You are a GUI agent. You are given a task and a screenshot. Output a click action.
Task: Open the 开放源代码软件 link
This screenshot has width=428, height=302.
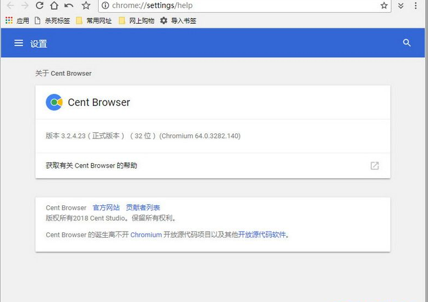(x=262, y=234)
